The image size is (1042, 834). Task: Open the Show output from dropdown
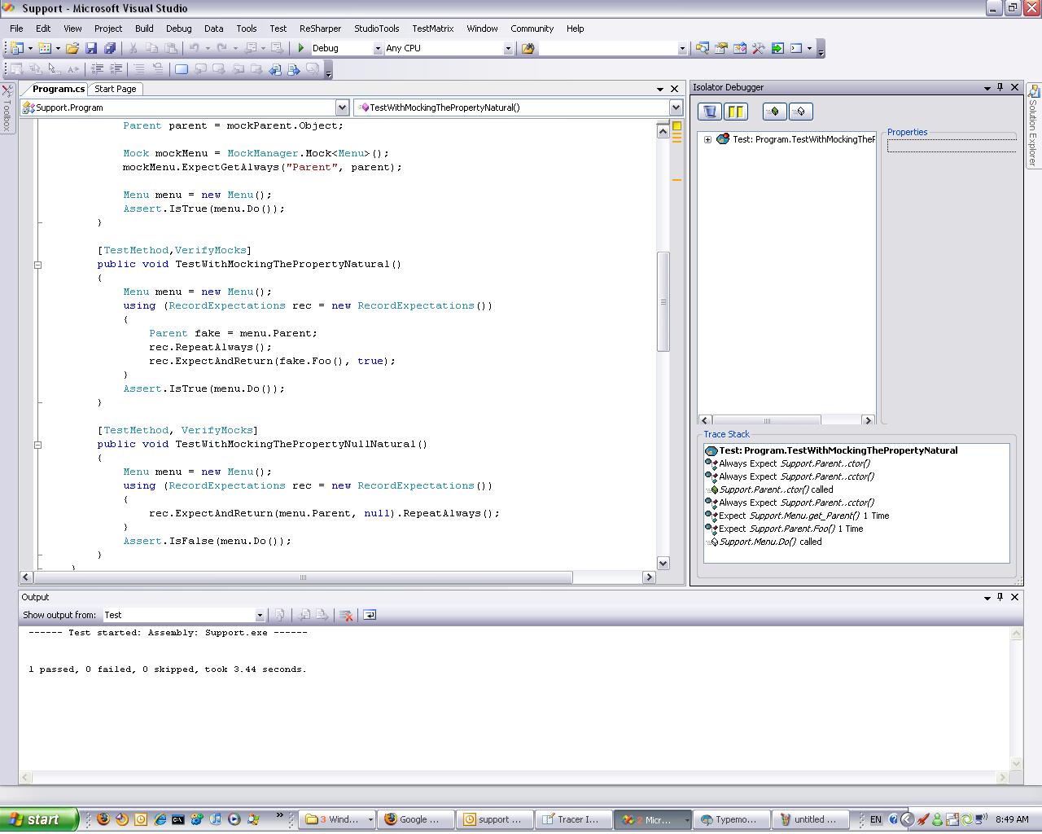click(x=260, y=616)
